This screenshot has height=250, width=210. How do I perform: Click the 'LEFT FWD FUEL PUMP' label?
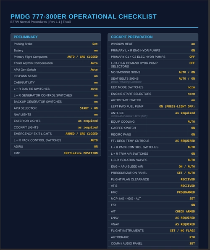coord(127,106)
